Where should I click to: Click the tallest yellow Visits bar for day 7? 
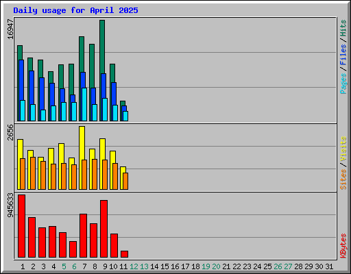pos(82,143)
